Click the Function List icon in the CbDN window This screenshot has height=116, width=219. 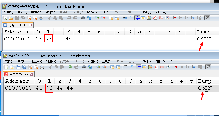pos(156,67)
